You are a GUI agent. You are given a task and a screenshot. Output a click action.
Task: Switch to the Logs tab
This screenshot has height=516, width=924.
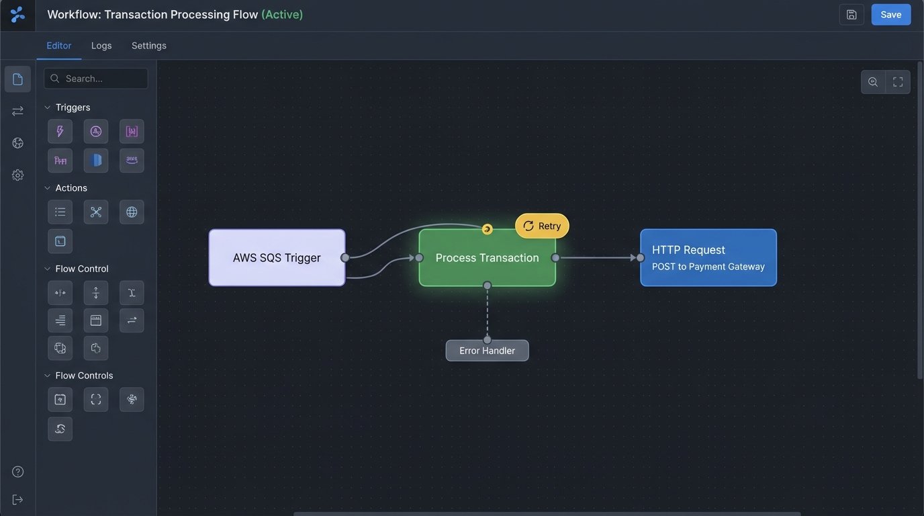click(101, 44)
